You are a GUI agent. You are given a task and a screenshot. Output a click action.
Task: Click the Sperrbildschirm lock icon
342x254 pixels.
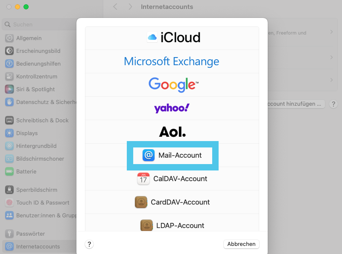(9, 190)
